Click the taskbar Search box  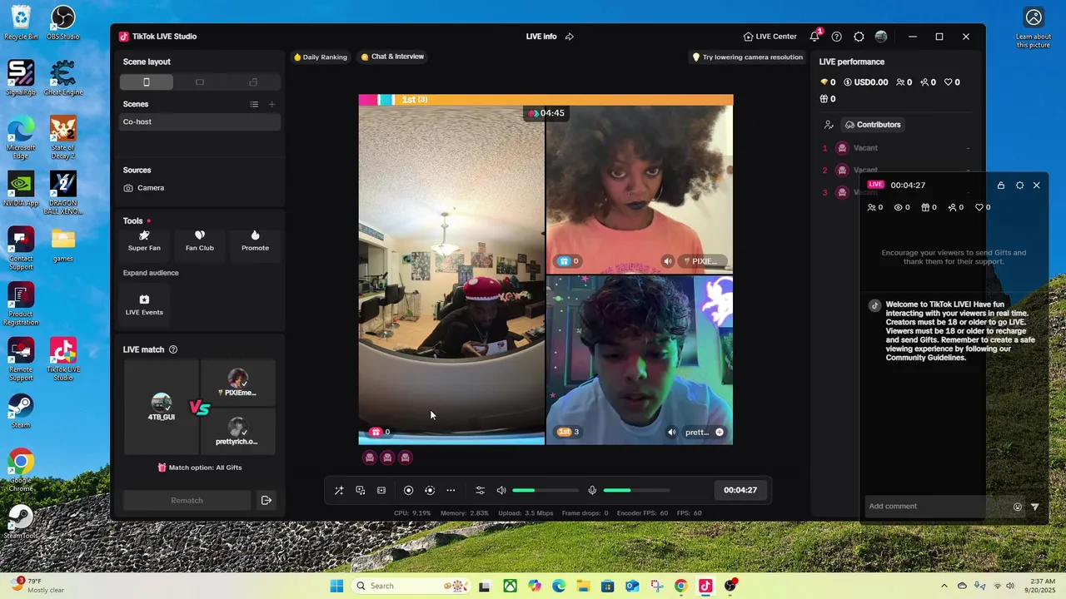(412, 586)
